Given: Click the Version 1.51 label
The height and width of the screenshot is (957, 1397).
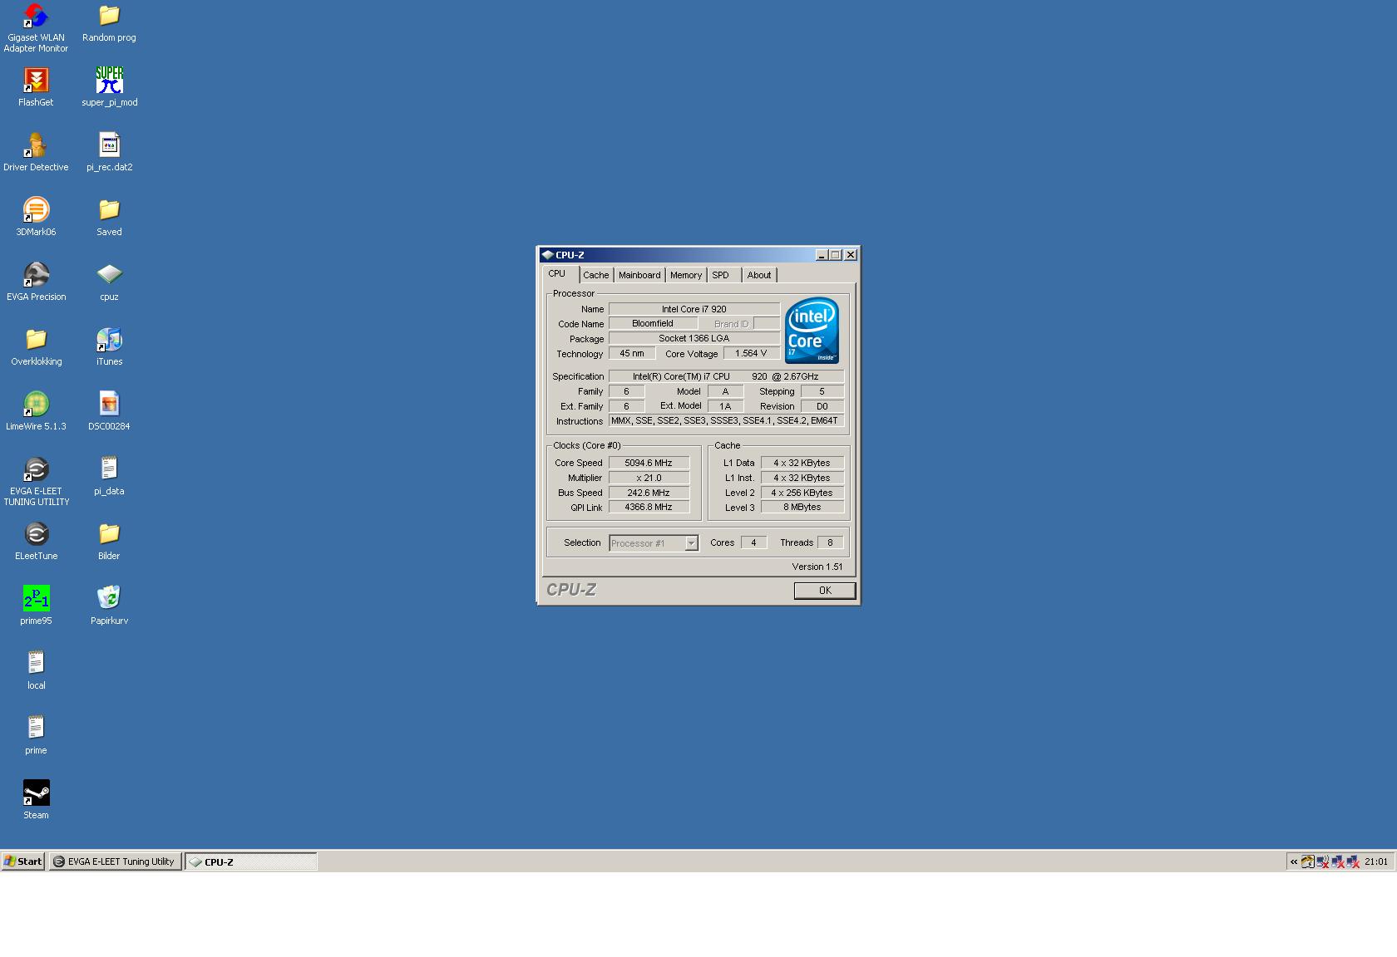Looking at the screenshot, I should click(817, 567).
